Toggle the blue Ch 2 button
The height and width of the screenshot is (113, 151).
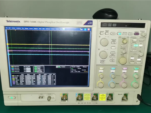click(x=113, y=68)
